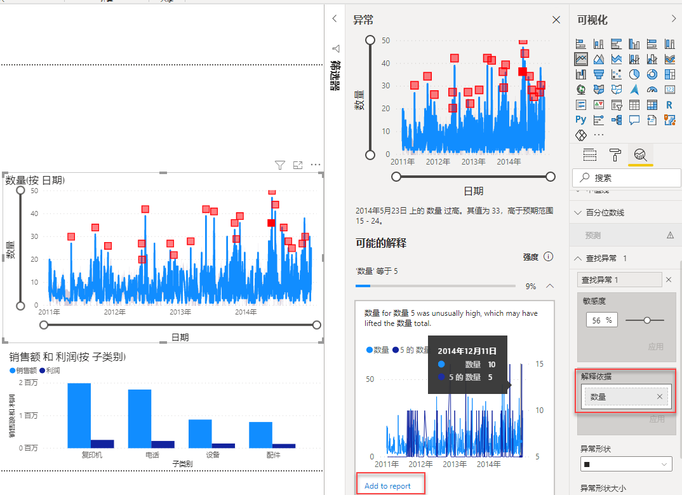682x495 pixels.
Task: Get more visuals via the ellipsis
Action: click(598, 135)
